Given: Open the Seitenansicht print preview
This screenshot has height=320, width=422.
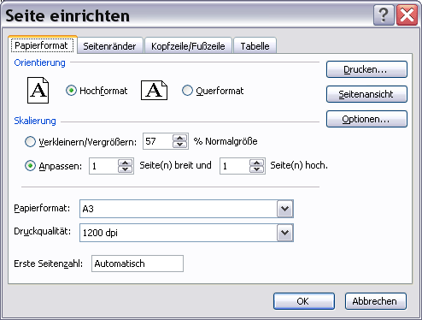Looking at the screenshot, I should pyautogui.click(x=366, y=94).
